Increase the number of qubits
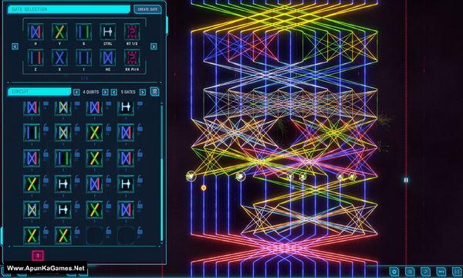This screenshot has height=278, width=463. point(105,92)
